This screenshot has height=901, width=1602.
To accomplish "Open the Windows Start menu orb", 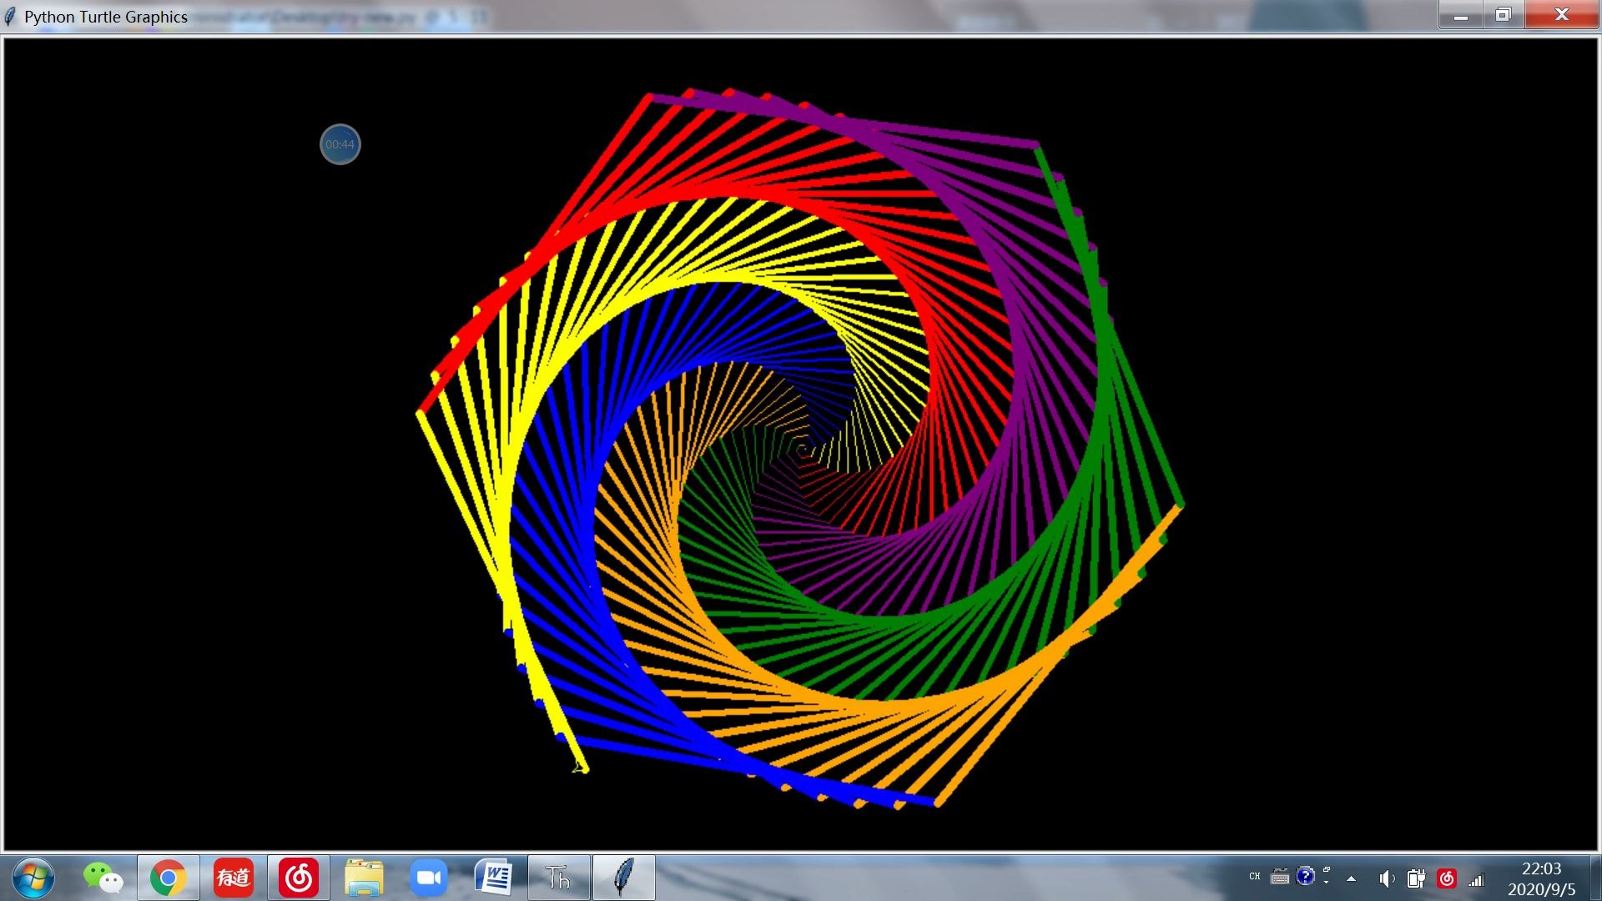I will click(x=33, y=878).
